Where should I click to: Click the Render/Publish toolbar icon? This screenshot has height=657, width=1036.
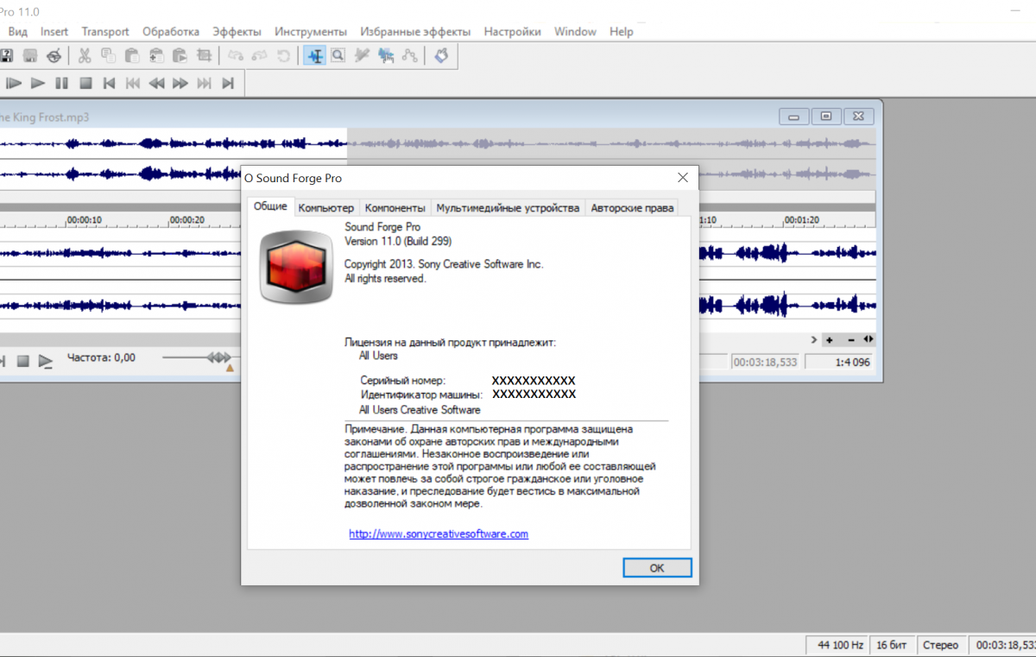coord(54,56)
